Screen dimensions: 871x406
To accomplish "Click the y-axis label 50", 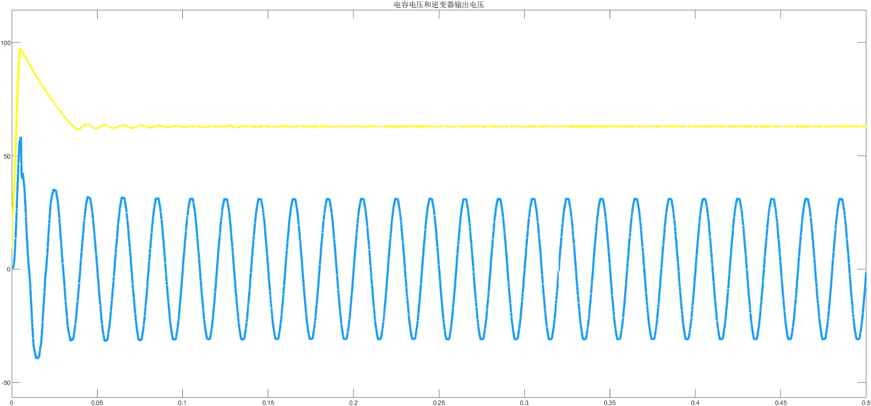I will 7,156.
